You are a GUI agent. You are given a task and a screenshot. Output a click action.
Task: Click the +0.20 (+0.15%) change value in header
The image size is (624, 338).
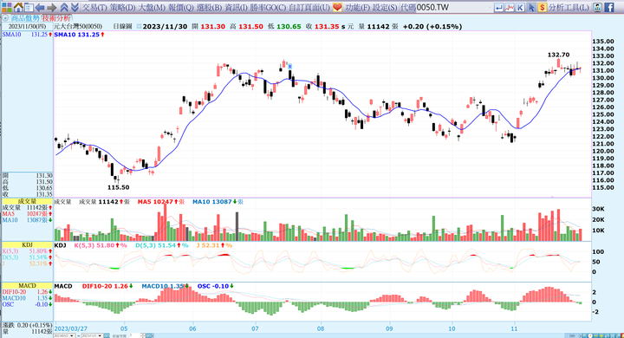[x=432, y=26]
